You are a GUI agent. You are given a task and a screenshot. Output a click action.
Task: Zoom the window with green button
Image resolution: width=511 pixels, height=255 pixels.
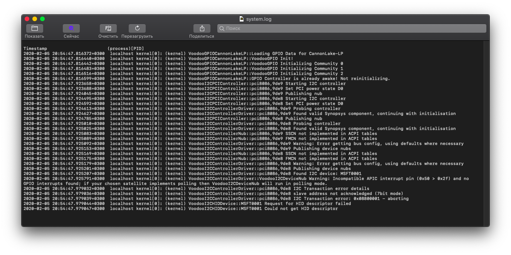coord(42,19)
